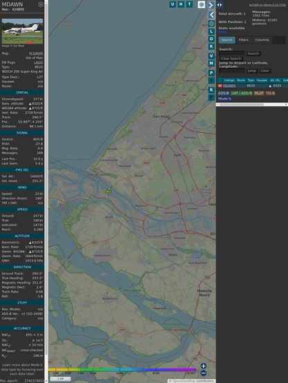
Task: Click the L button in map sidebar
Action: click(x=211, y=32)
